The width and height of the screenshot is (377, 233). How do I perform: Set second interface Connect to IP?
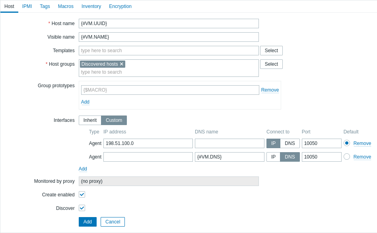click(273, 157)
